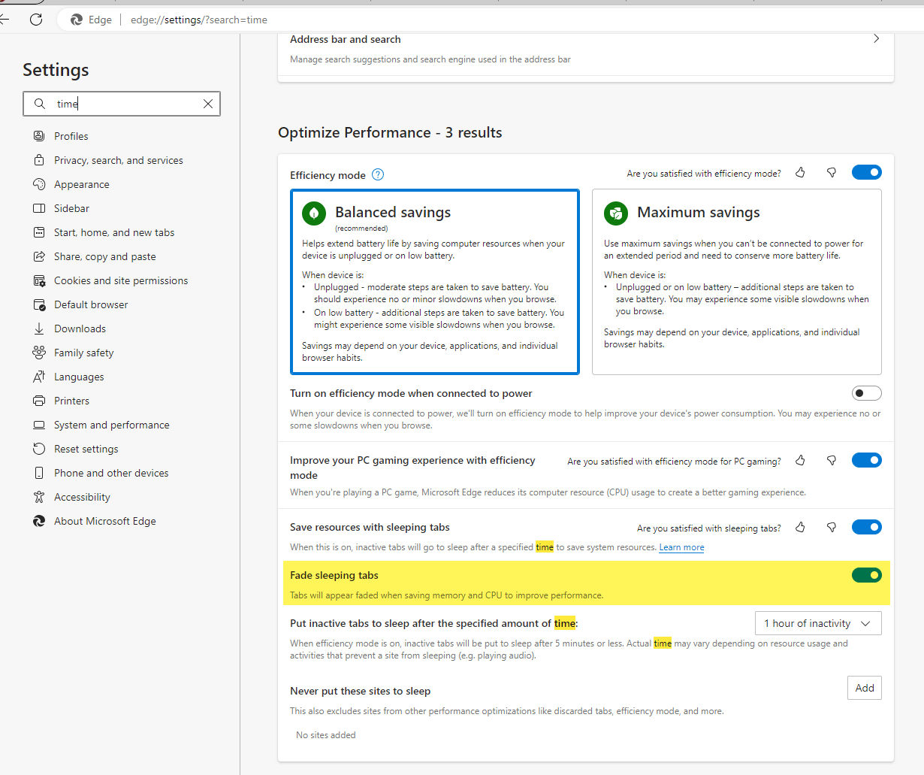Expand Address bar and search chevron
Viewport: 924px width, 775px height.
point(876,38)
